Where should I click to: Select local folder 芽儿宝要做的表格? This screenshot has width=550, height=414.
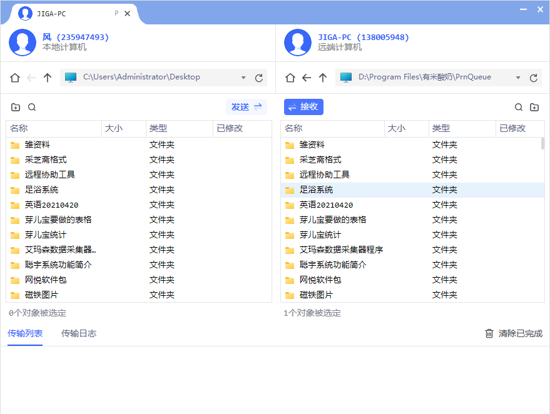(x=138, y=220)
